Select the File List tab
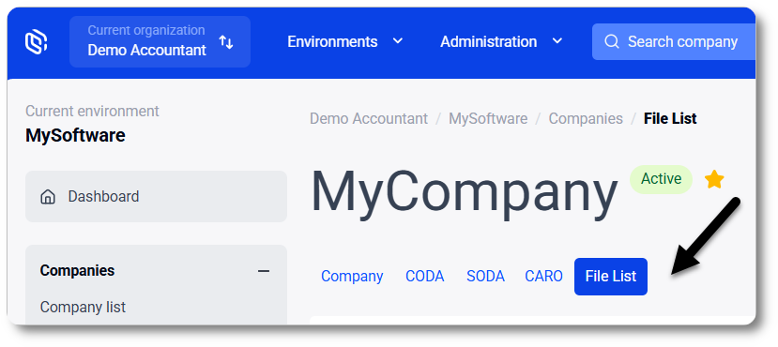 (x=611, y=276)
